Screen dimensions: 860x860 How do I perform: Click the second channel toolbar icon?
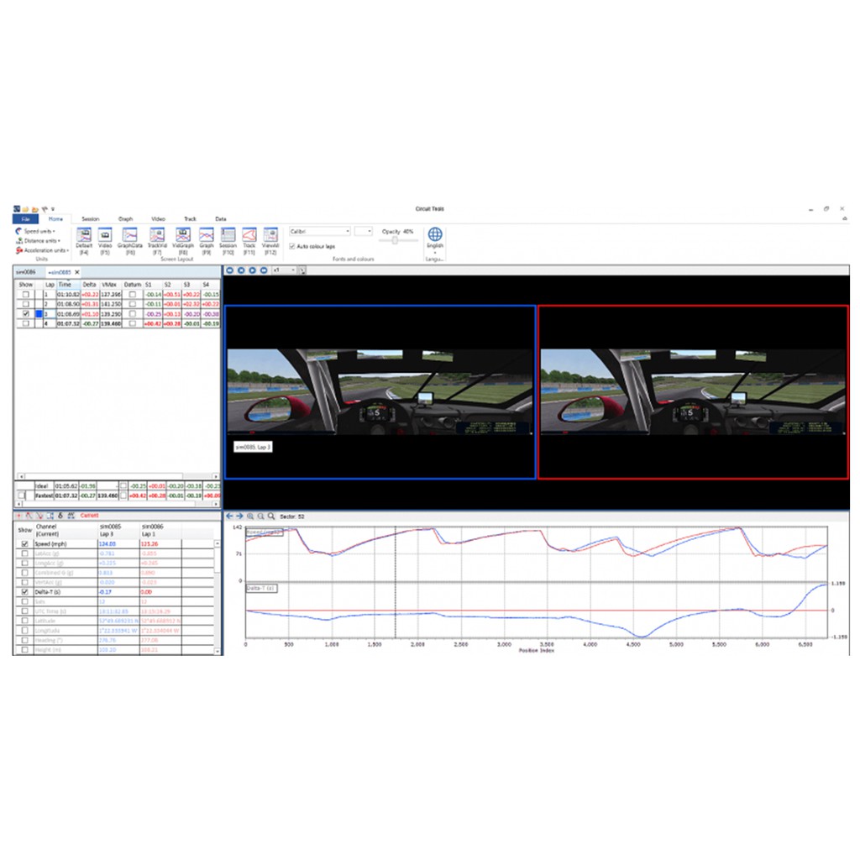pos(29,516)
